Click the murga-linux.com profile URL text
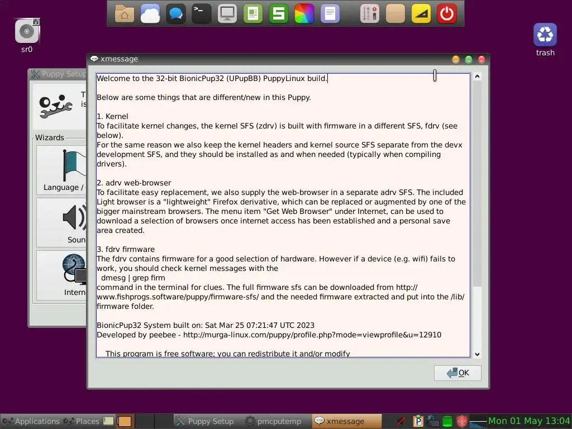572x429 pixels. tap(312, 335)
